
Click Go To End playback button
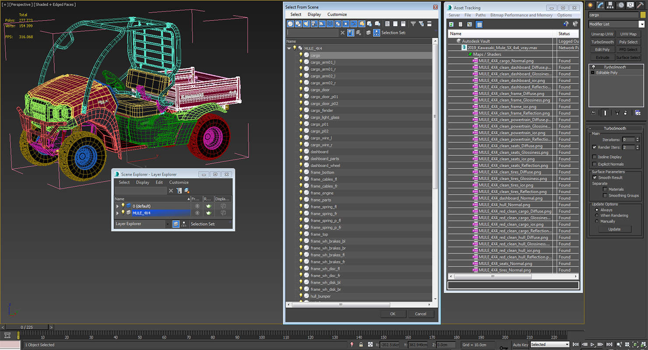609,345
